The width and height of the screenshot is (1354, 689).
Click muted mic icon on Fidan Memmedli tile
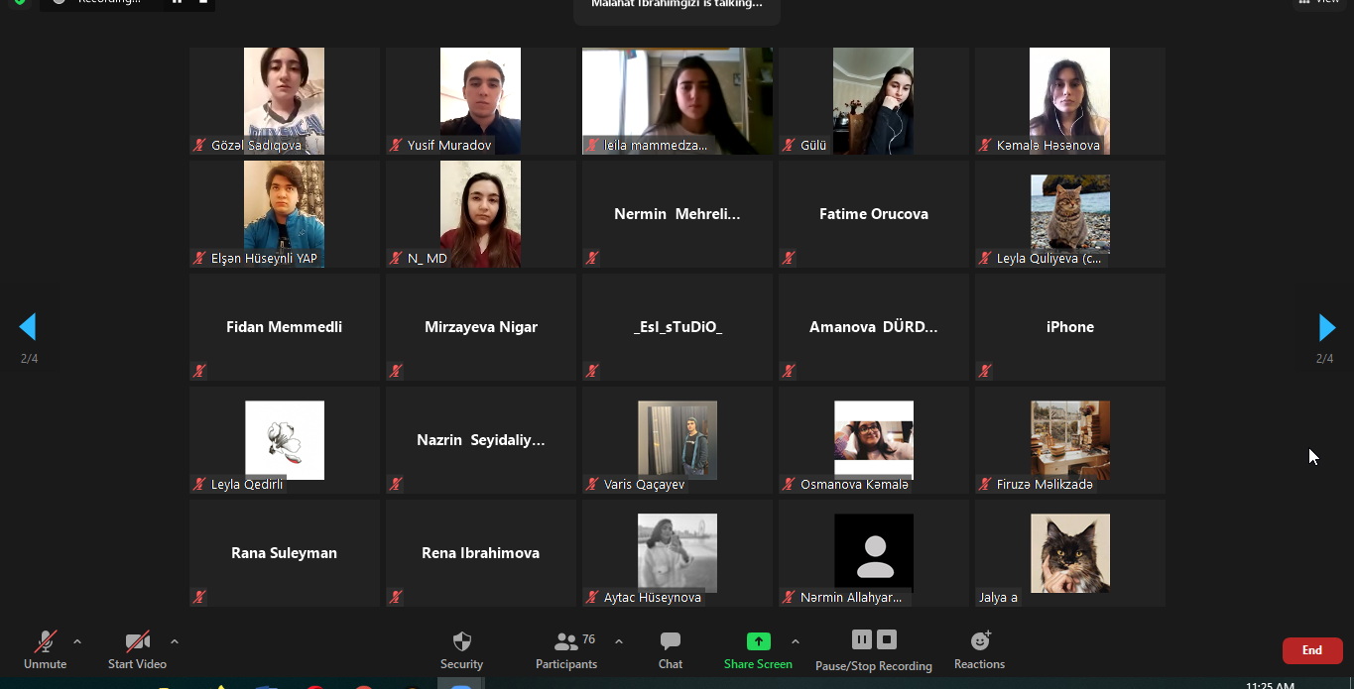click(199, 371)
